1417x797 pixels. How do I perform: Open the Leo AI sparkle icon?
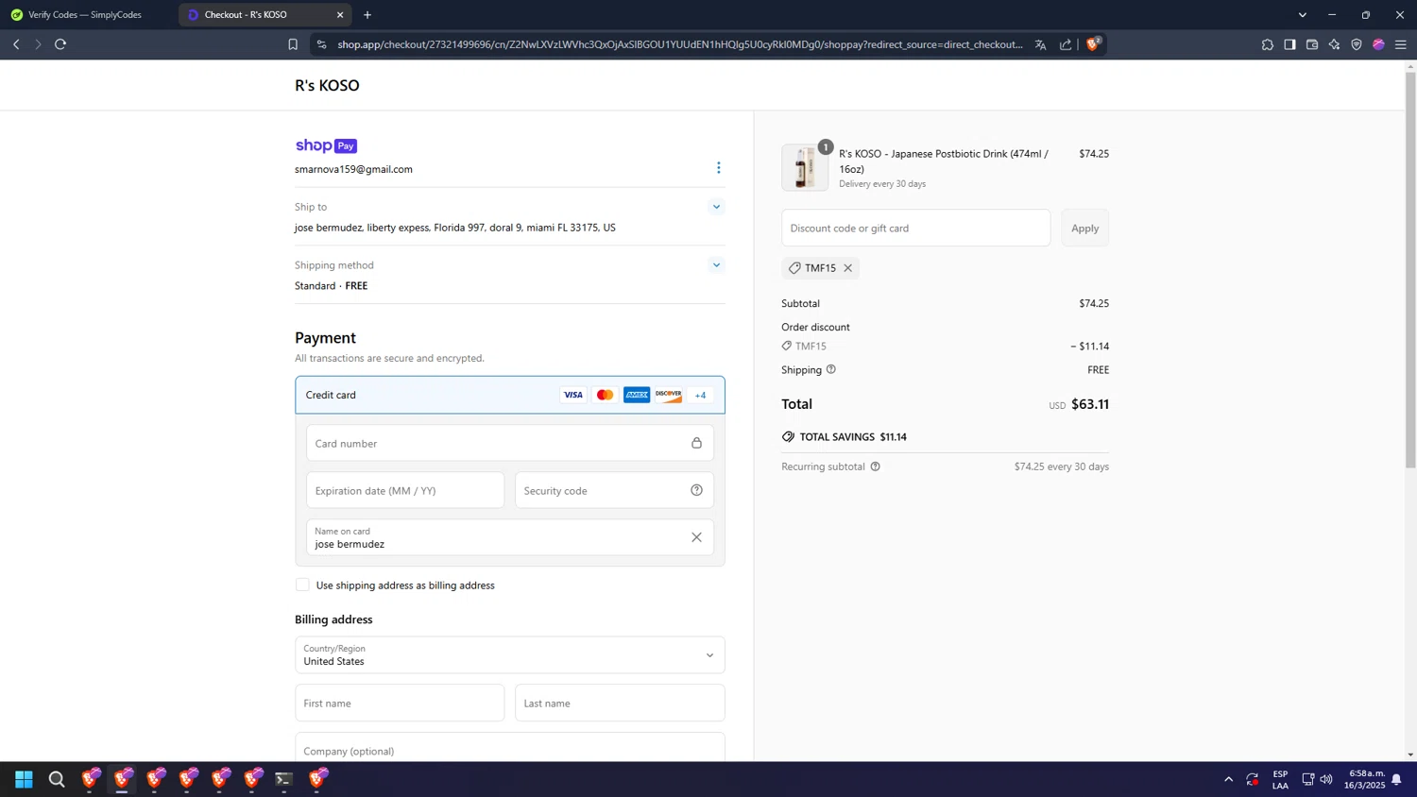coord(1334,44)
